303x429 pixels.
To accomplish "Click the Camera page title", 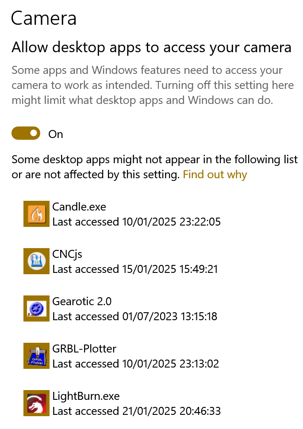I will (44, 18).
